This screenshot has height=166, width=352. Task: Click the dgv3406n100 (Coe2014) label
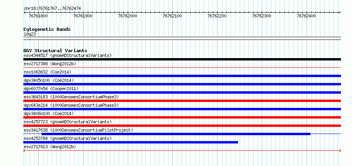pos(49,113)
